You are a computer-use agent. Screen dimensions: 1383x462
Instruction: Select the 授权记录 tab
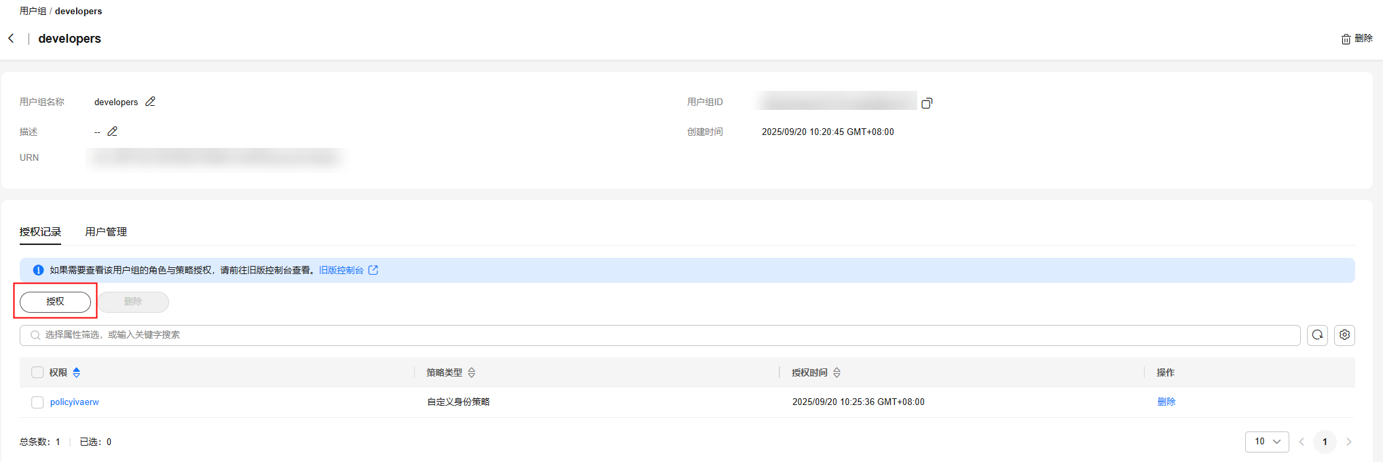tap(40, 232)
